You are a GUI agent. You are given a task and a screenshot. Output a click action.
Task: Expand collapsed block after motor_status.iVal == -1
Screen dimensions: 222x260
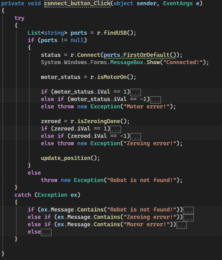coord(155,100)
